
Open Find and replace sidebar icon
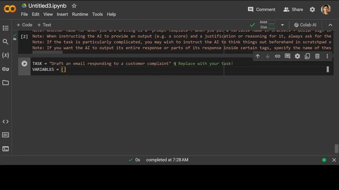(x=6, y=42)
